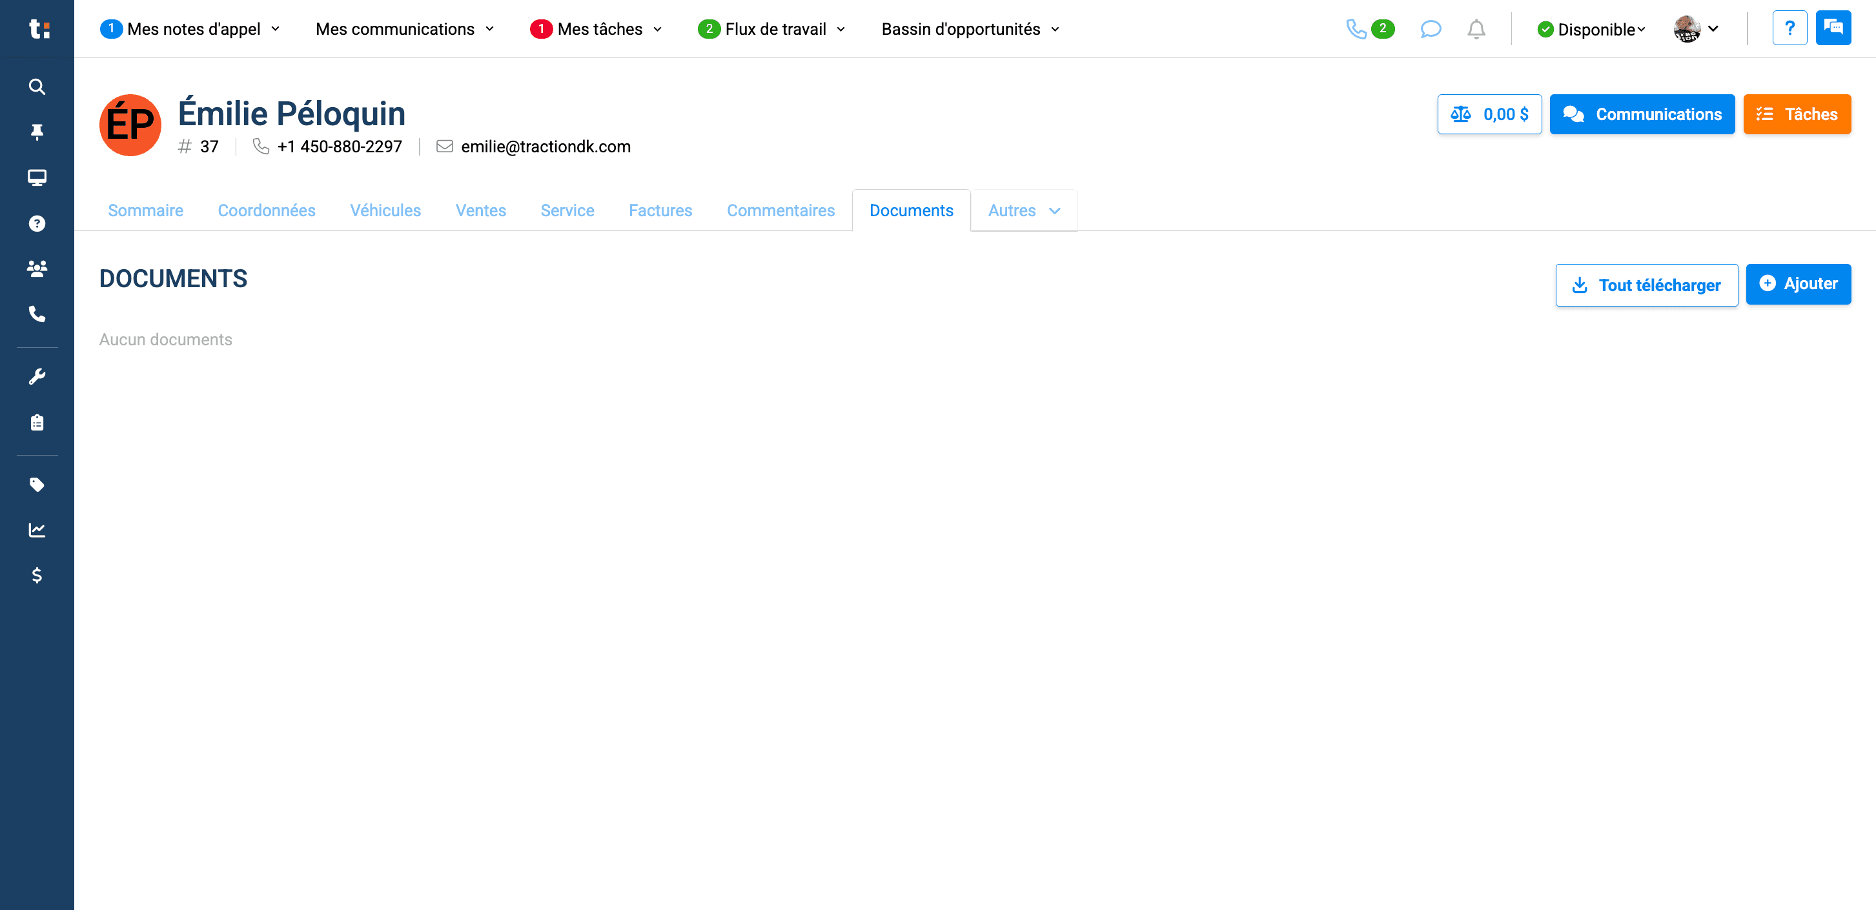Screen dimensions: 1876x910
Task: Click the 0,00 $ balance button
Action: click(1489, 114)
